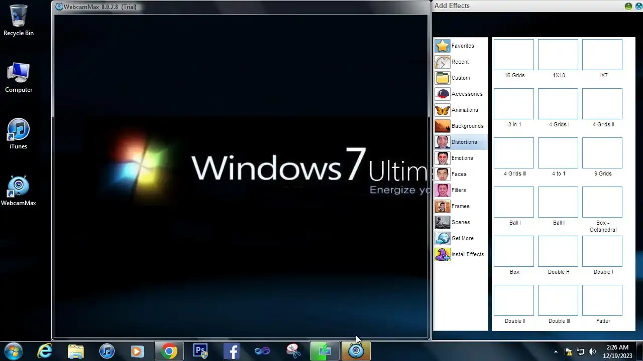Image resolution: width=643 pixels, height=361 pixels.
Task: Click blue close icon in Add Effects header
Action: (x=639, y=6)
